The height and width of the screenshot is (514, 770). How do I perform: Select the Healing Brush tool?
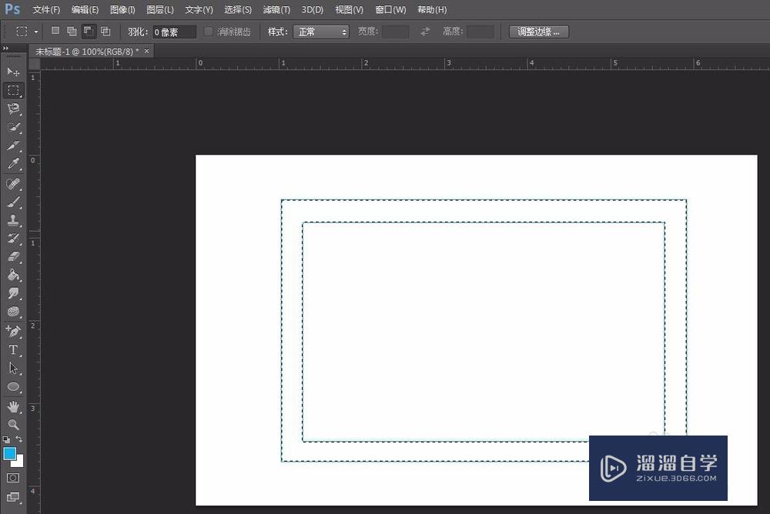(x=13, y=184)
